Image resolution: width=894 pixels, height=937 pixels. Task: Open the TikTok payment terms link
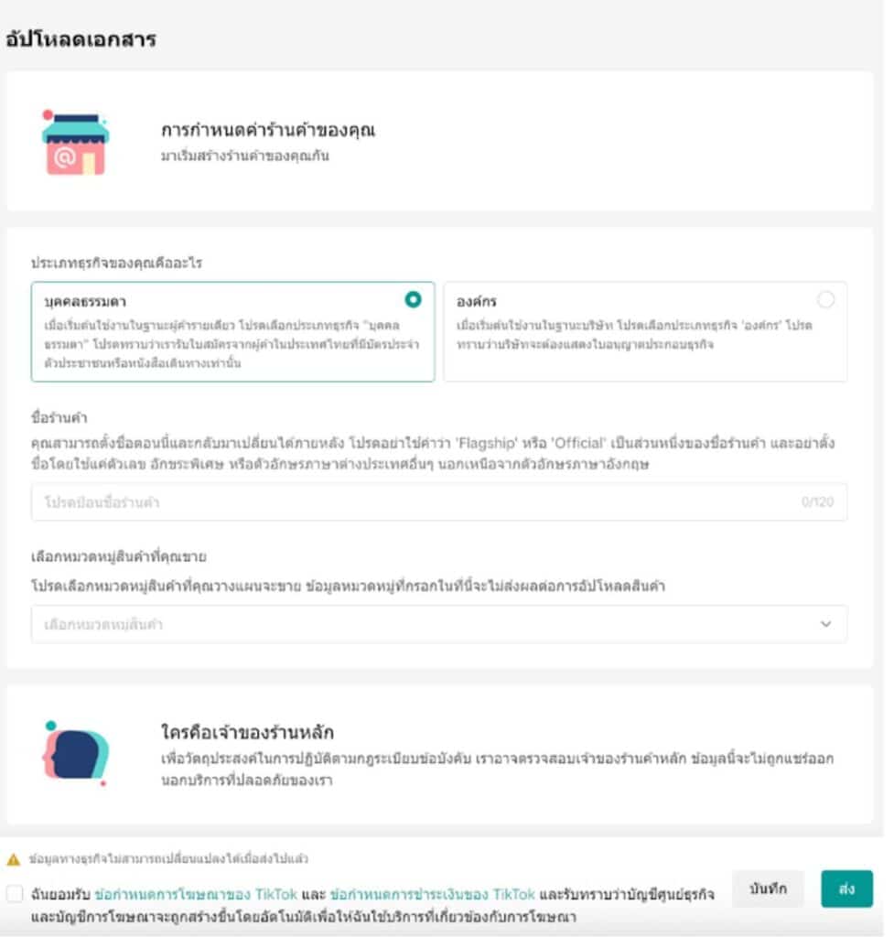pyautogui.click(x=432, y=895)
